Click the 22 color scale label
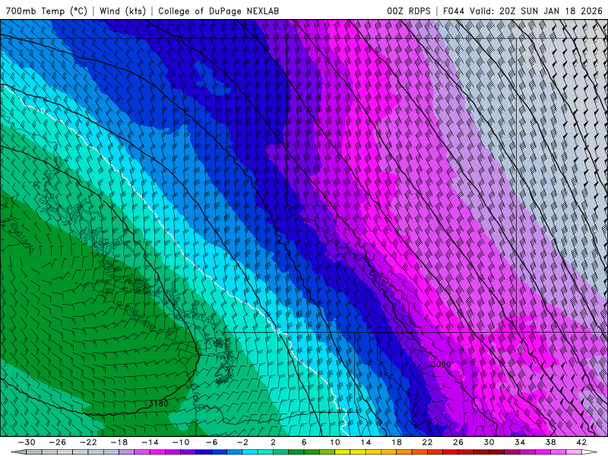The height and width of the screenshot is (456, 608). pos(427,442)
